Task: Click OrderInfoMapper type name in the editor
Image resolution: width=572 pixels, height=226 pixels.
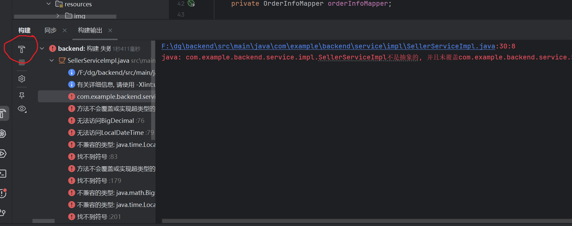Action: 294,4
